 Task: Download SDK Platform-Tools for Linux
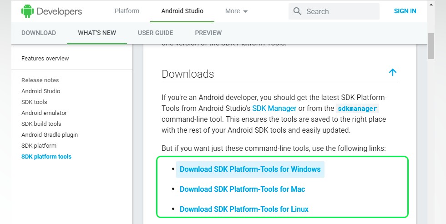point(244,209)
